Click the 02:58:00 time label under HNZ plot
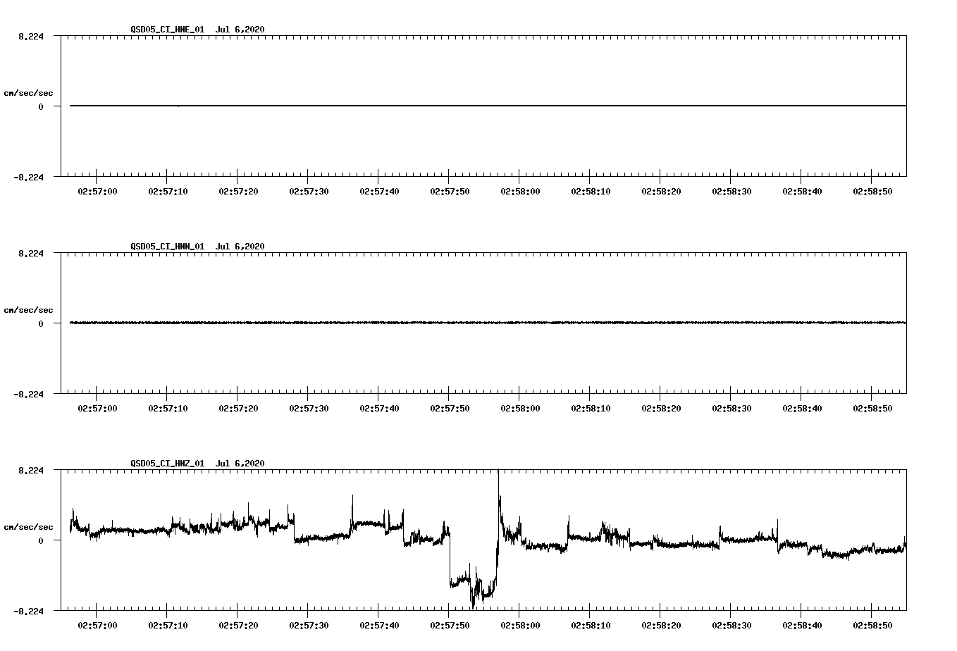Viewport: 957px width, 651px height. (520, 625)
